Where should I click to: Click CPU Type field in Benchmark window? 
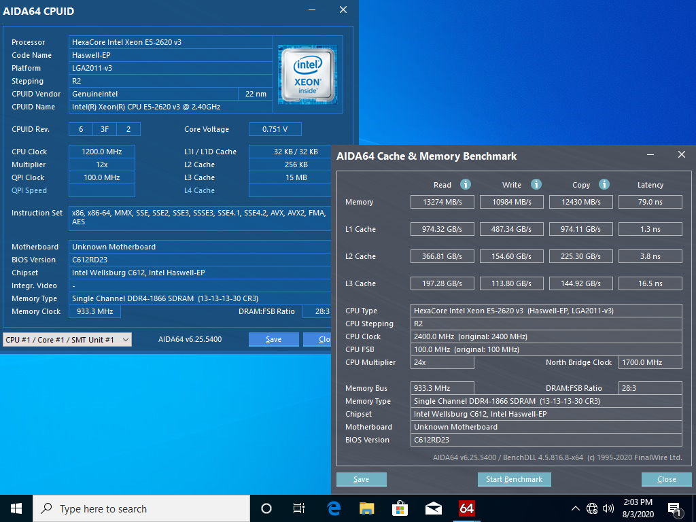(x=546, y=311)
